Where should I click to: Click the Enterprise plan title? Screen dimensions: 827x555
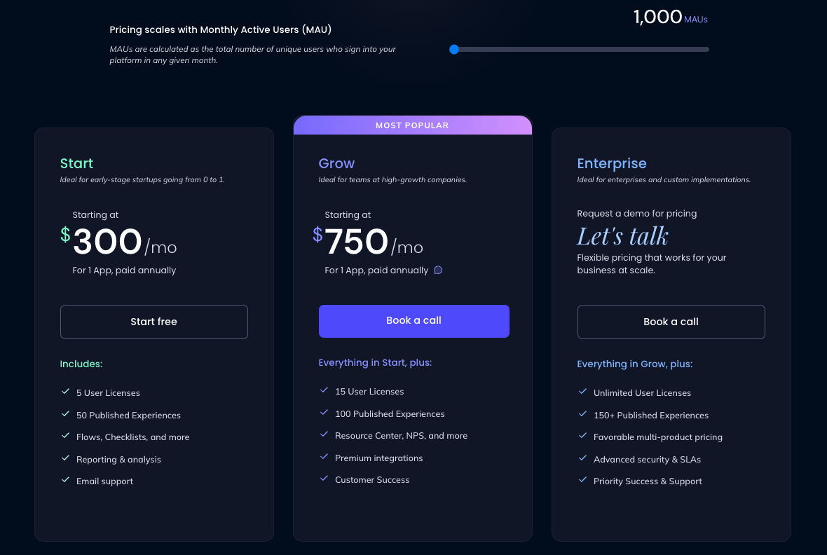[612, 163]
